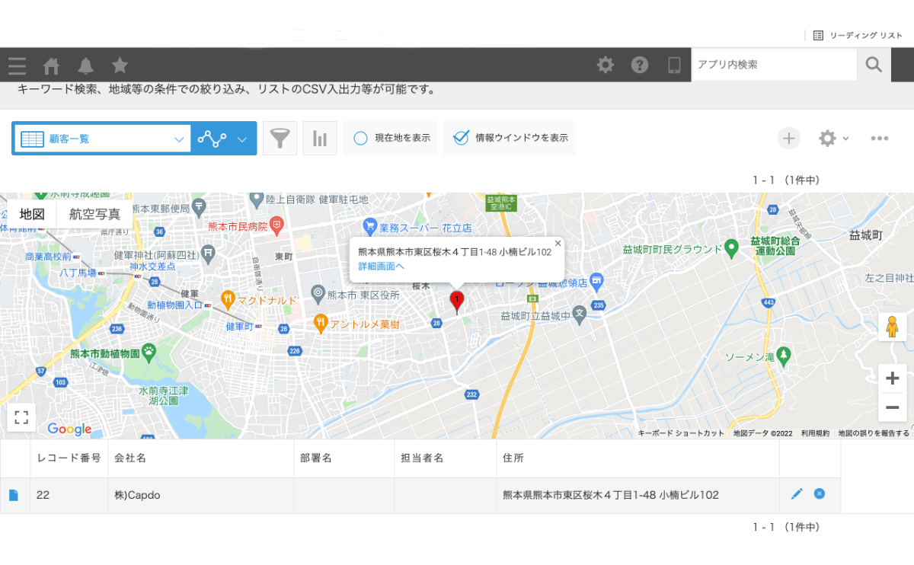Screen dimensions: 914x565
Task: Open the filter funnel icon
Action: tap(280, 139)
